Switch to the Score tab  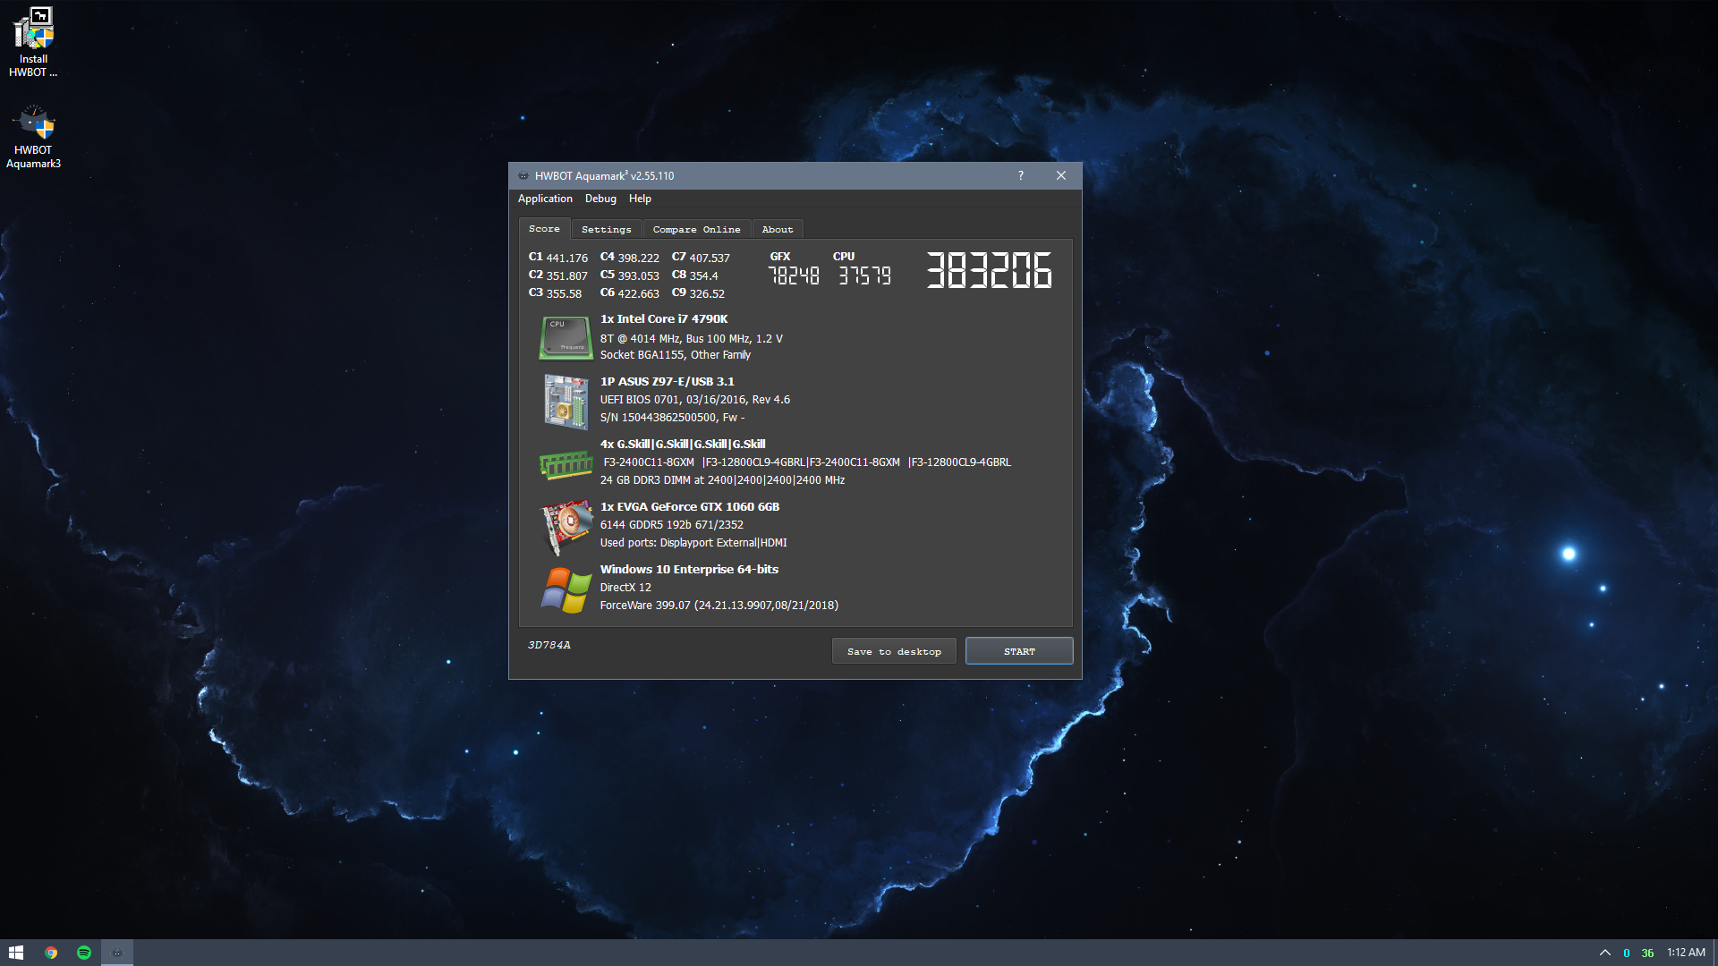[544, 229]
